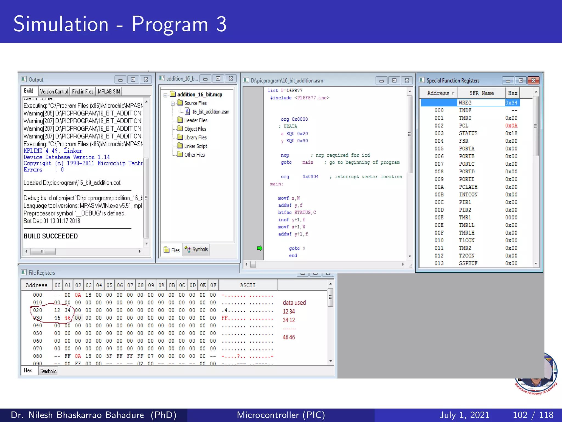
Task: Click the 'org 0x0000' code line
Action: pyautogui.click(x=294, y=119)
